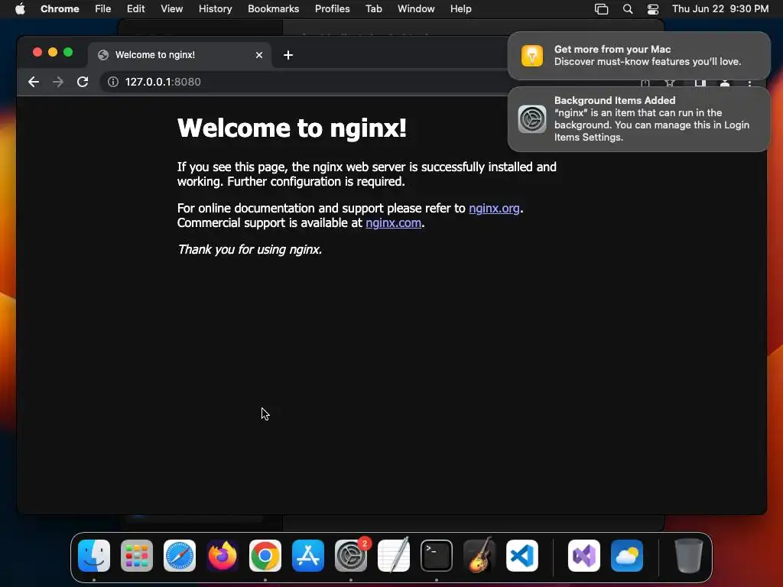This screenshot has width=783, height=587.
Task: Open Finder from the Dock
Action: [94, 556]
